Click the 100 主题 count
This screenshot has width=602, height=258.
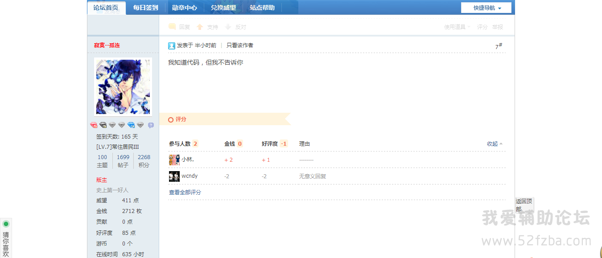click(x=103, y=161)
